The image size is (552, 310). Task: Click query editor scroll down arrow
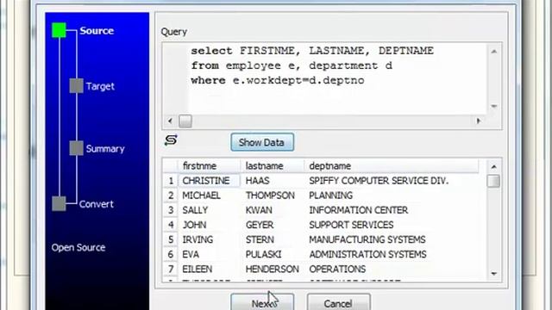click(494, 106)
